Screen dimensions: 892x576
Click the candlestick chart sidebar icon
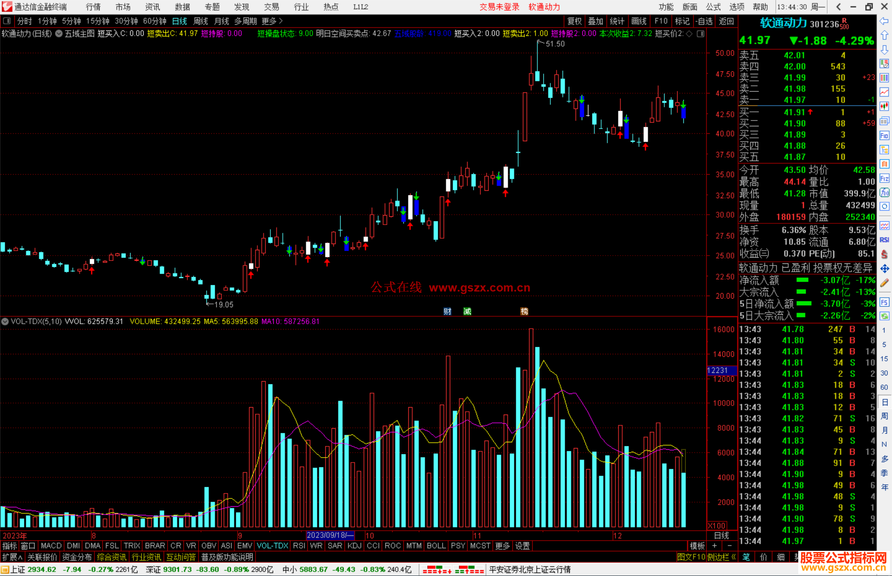884,106
